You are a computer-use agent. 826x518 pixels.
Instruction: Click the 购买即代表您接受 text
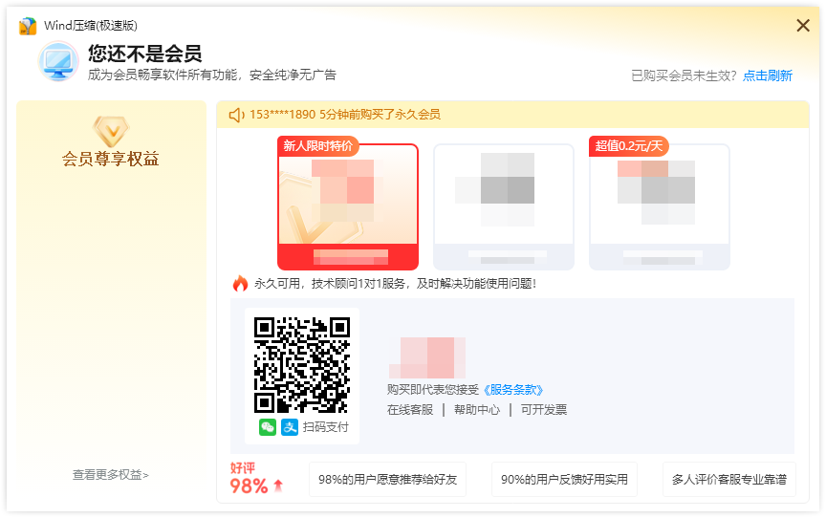(433, 390)
